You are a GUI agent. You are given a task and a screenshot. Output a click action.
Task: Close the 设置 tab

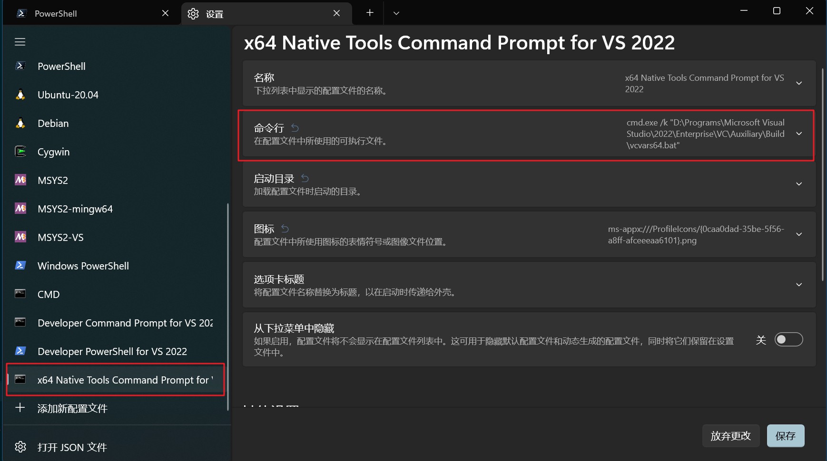(336, 13)
